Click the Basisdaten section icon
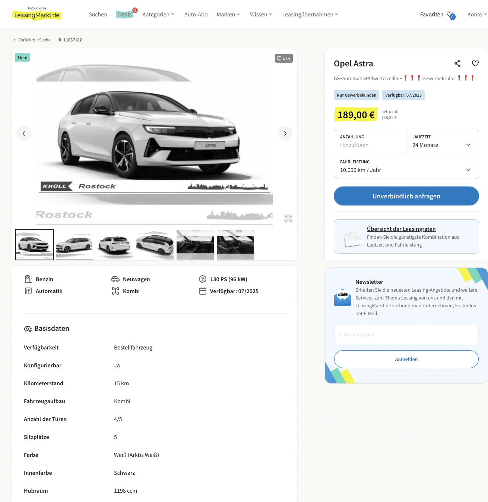Viewport: 488px width, 502px height. point(28,329)
